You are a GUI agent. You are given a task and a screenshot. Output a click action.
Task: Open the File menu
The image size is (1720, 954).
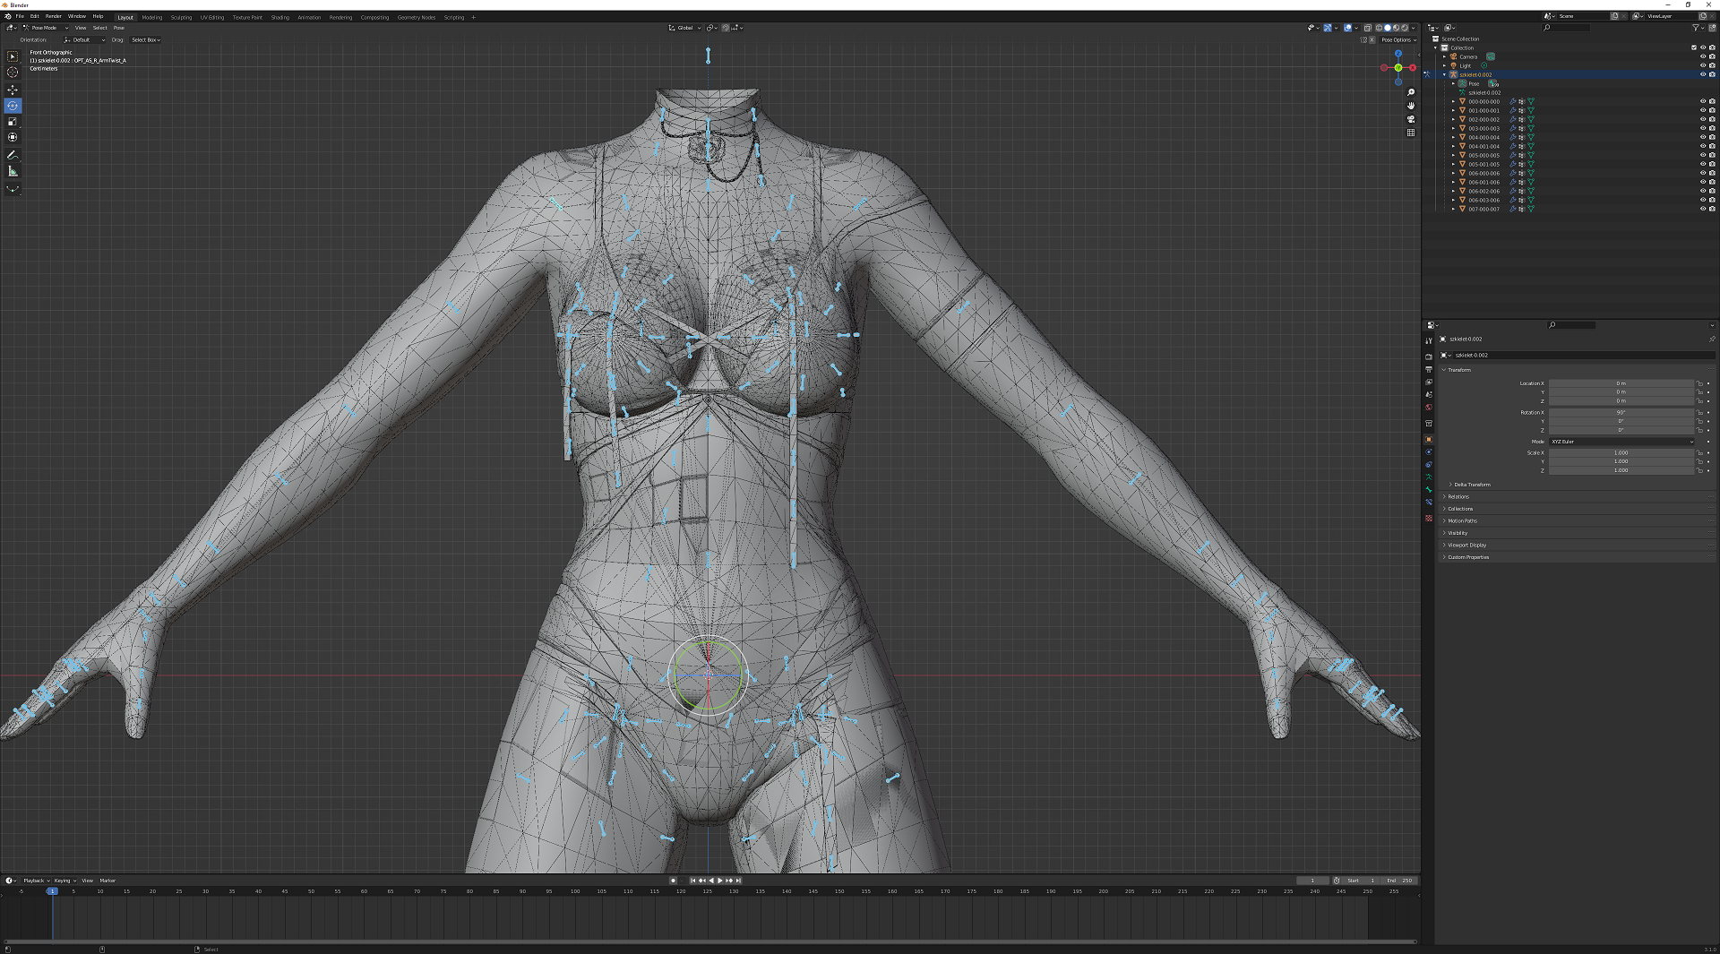click(20, 16)
